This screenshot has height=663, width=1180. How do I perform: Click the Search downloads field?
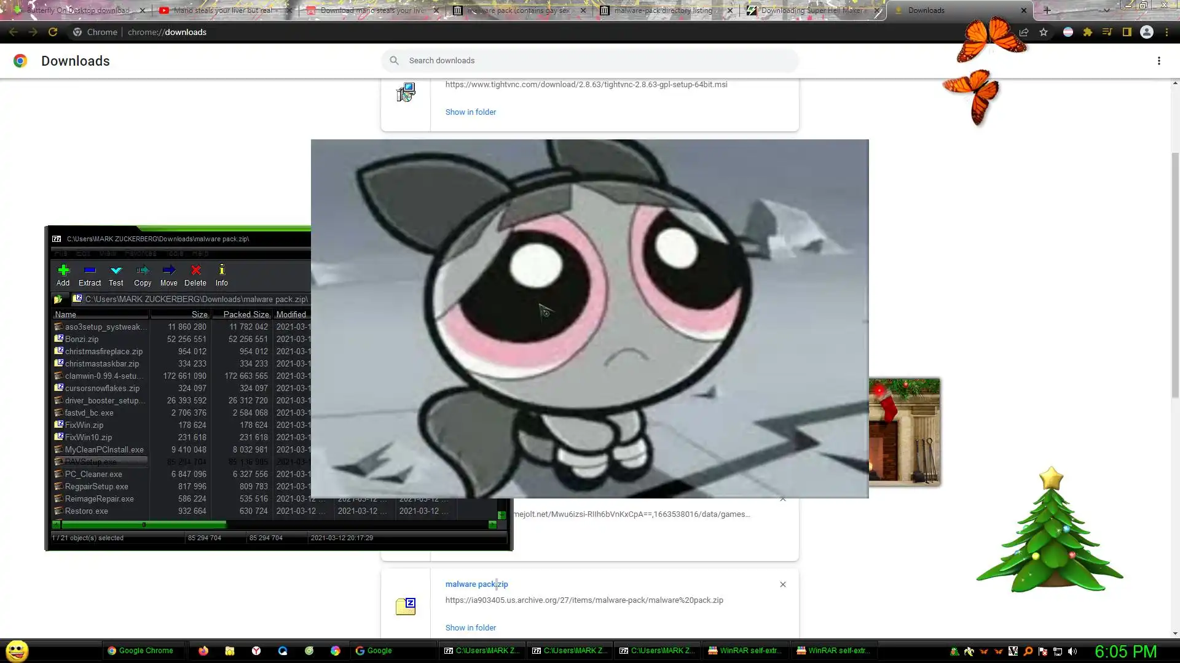click(x=590, y=60)
